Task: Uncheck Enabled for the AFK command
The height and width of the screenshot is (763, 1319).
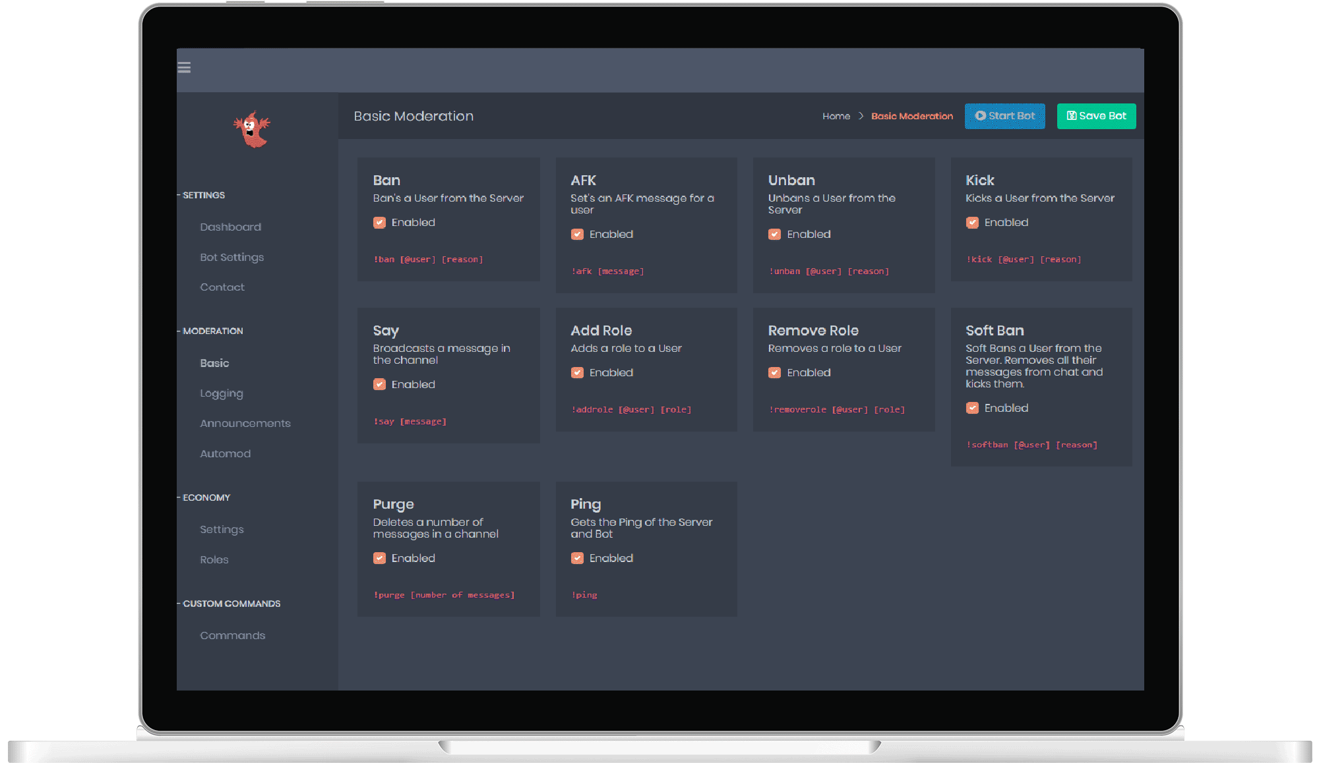Action: [x=577, y=235]
